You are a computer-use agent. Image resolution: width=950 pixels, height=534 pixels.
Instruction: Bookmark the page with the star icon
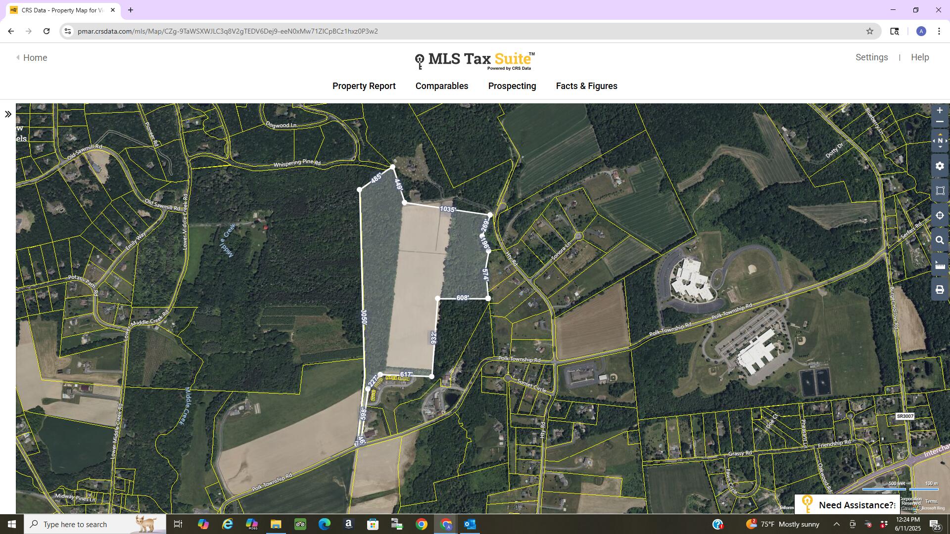[870, 31]
